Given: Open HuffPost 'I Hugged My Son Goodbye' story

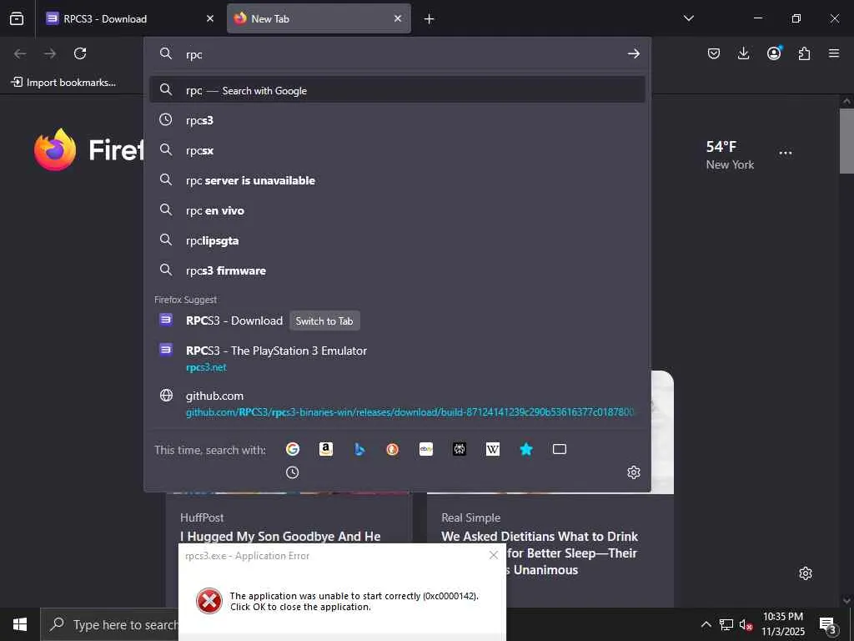Looking at the screenshot, I should tap(280, 537).
